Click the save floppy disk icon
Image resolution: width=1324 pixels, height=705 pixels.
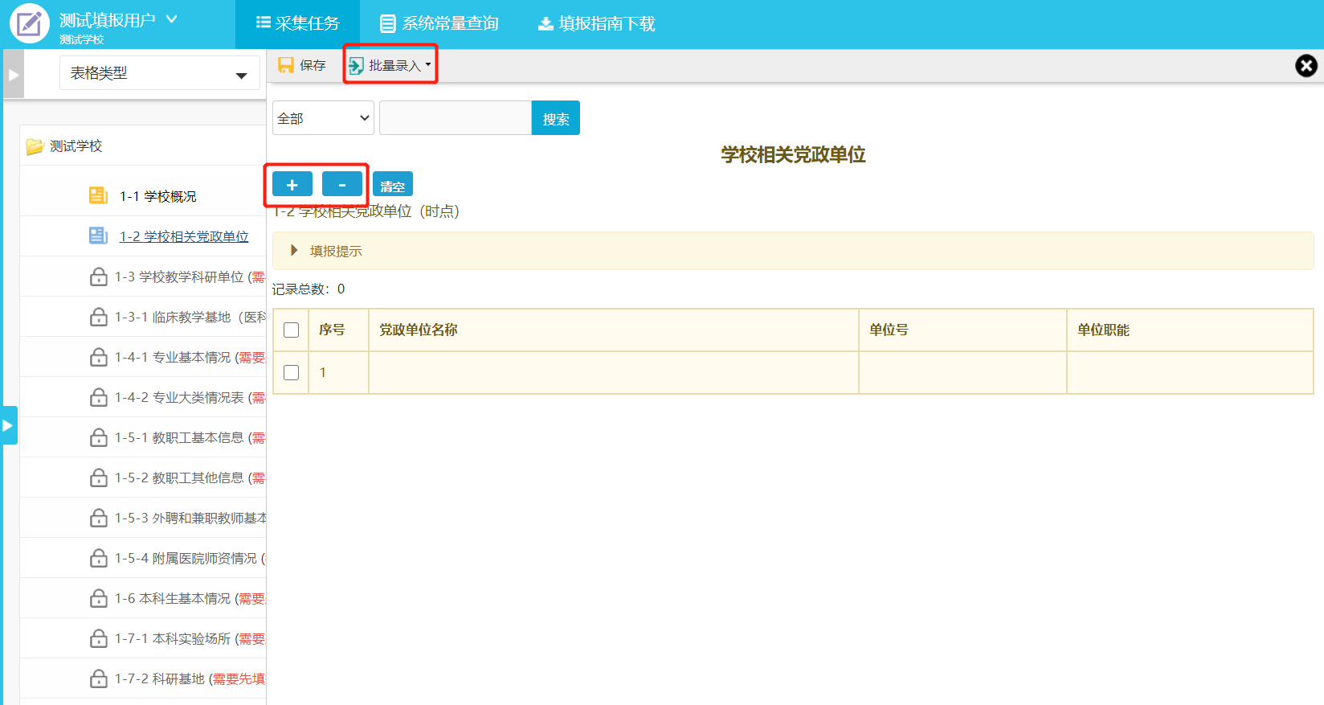(x=285, y=65)
